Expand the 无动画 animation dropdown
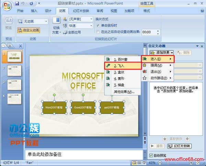Screen dimensions: 206x166 pyautogui.click(x=46, y=21)
